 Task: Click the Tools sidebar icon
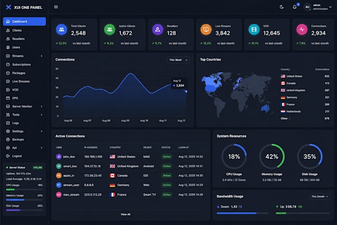[8, 115]
